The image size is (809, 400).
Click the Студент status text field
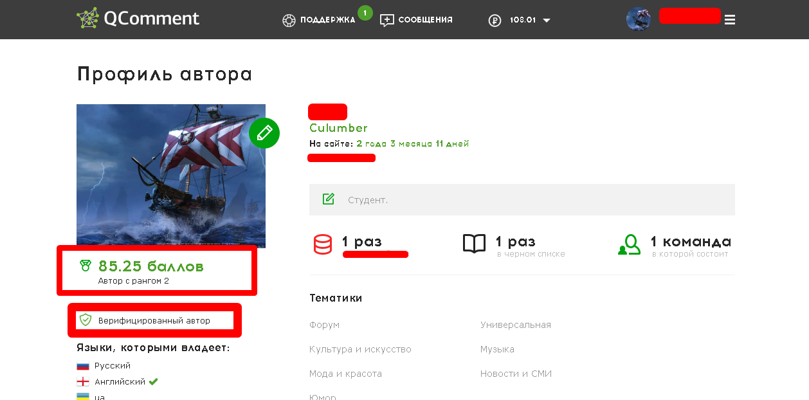(x=522, y=199)
